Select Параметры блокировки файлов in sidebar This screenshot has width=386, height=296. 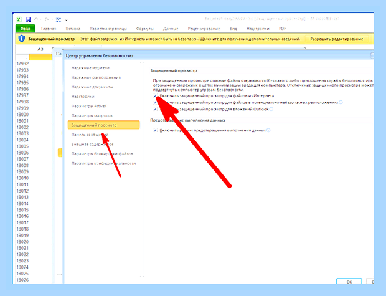click(102, 154)
